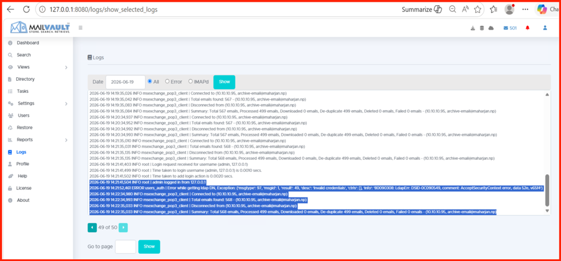Open Directory in the sidebar
The height and width of the screenshot is (261, 561).
coord(25,79)
